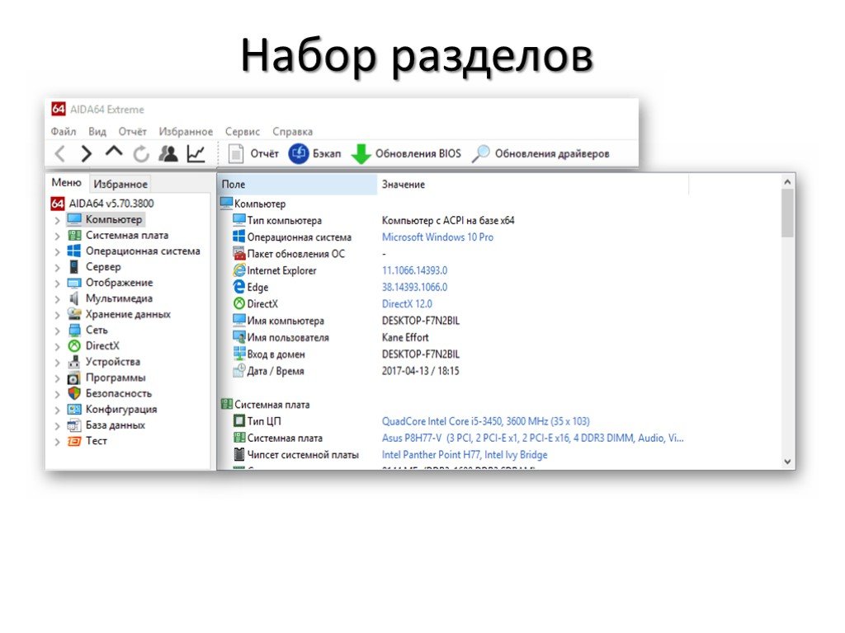The image size is (845, 633).
Task: Click Обновления драйверов in the toolbar
Action: pos(541,154)
